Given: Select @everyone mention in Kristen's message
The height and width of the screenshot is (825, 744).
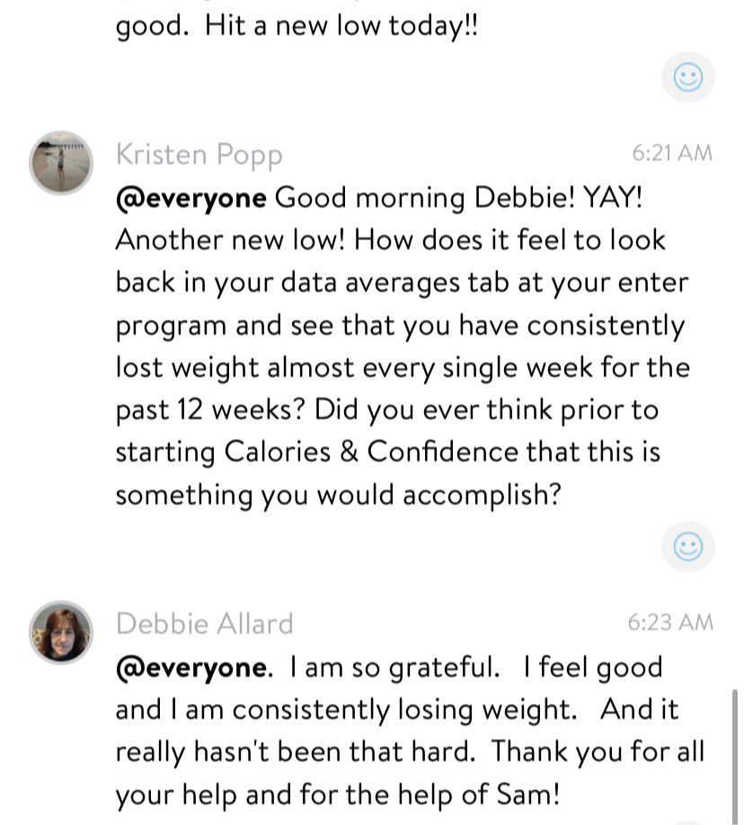Looking at the screenshot, I should pyautogui.click(x=190, y=197).
